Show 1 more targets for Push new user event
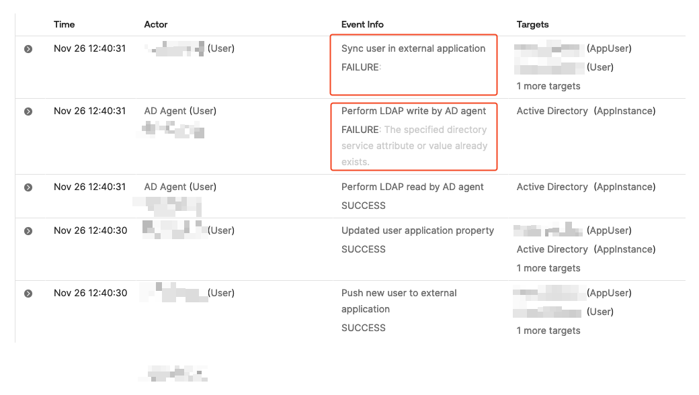The width and height of the screenshot is (699, 395). (x=548, y=331)
